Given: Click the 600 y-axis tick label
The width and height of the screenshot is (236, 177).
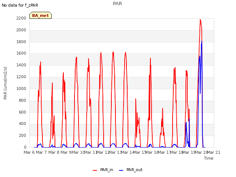Looking at the screenshot, I should 22,112.
